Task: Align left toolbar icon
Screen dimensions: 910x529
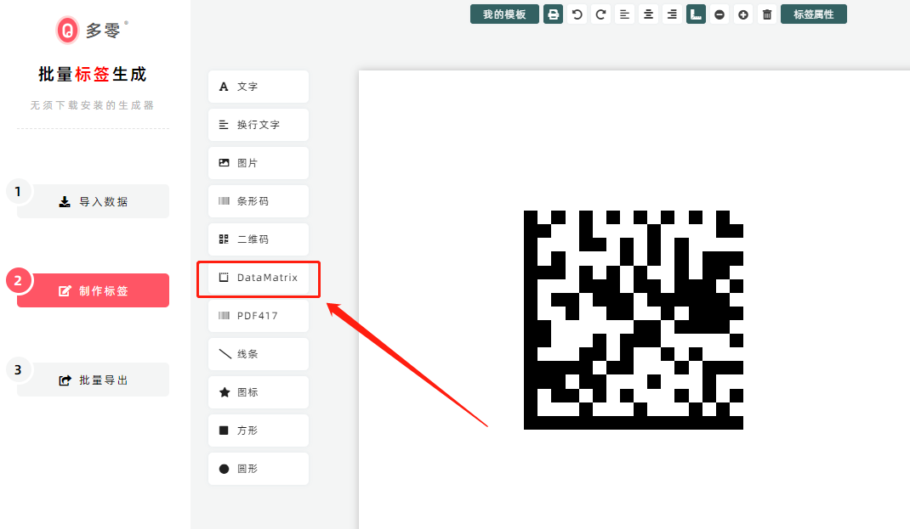Action: (x=624, y=14)
